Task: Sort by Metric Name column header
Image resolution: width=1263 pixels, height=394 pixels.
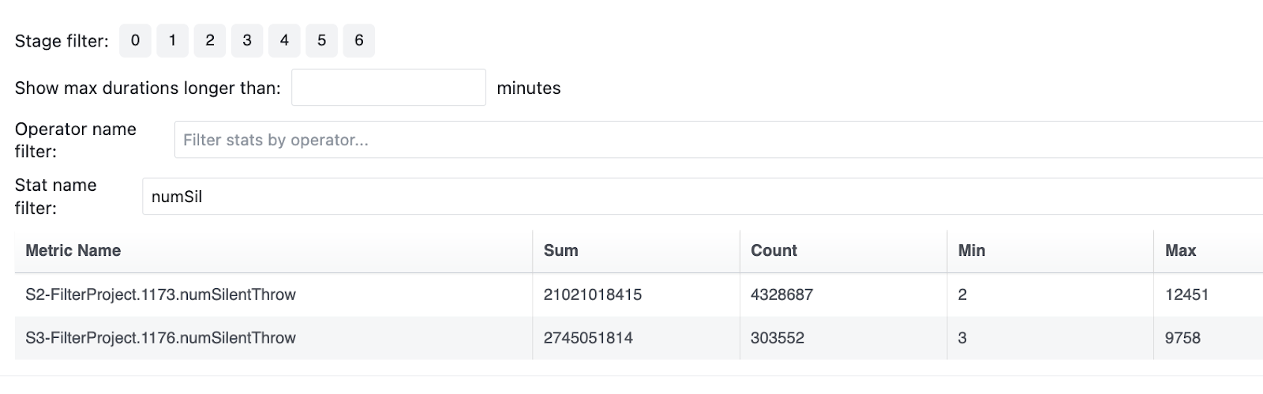Action: (x=73, y=251)
